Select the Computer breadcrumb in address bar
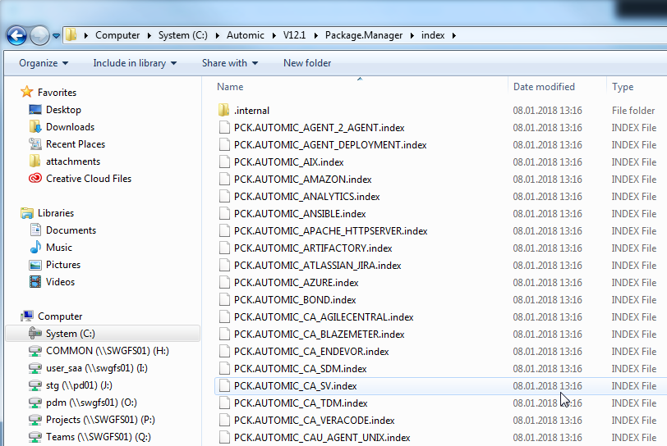The width and height of the screenshot is (667, 446). point(117,35)
